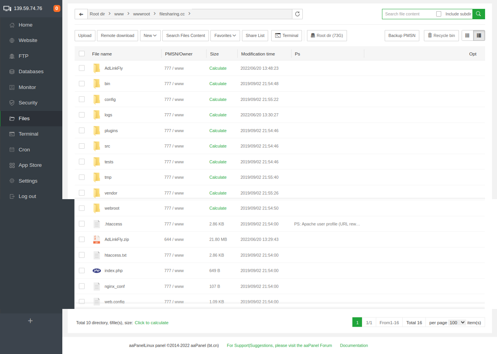
Task: Open the index.php file
Action: point(113,271)
